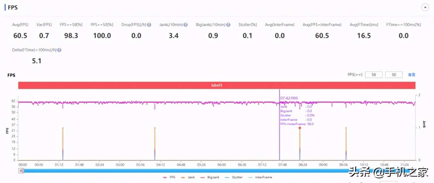This screenshot has height=183, width=434.
Task: Click Delta(FTime) value 5.1
Action: (37, 61)
